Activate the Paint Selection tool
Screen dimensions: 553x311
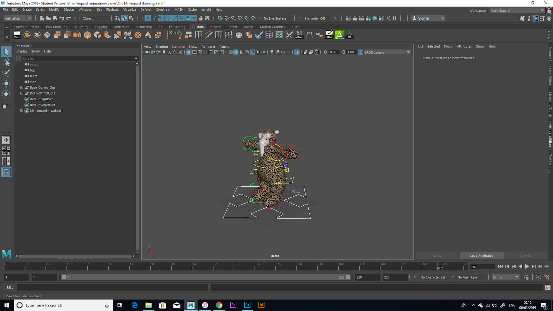[x=6, y=73]
